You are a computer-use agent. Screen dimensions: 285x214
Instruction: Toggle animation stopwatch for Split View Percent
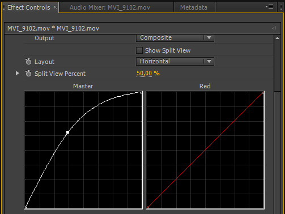(x=28, y=74)
